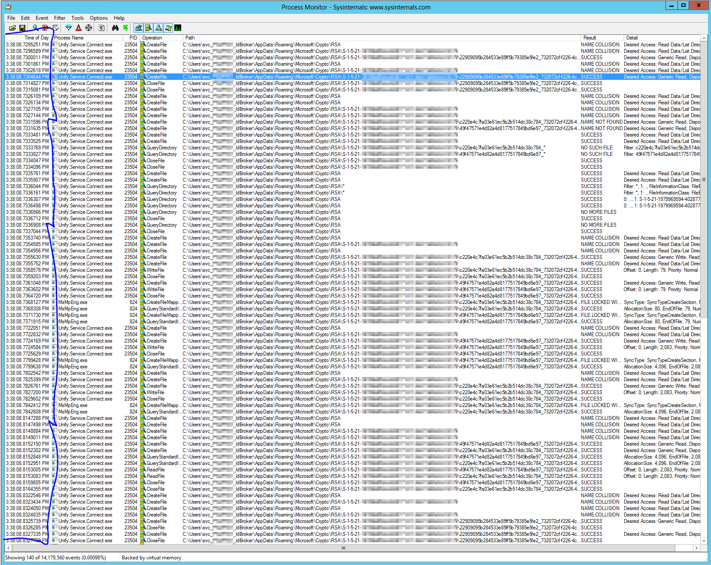Toggle Show File System Activity
The width and height of the screenshot is (711, 565).
tap(148, 28)
